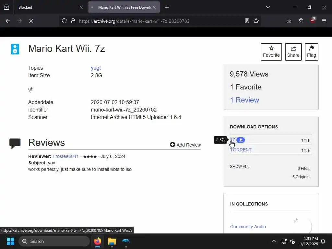The image size is (332, 249).
Task: Open the network status tray icon
Action: [284, 241]
